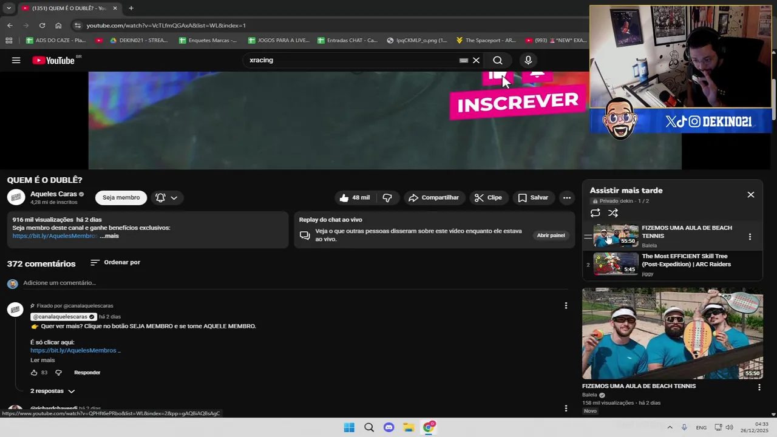Play FIZEMOS UMA AULA DE BEACH TENNIS playlist item
The image size is (777, 437).
pyautogui.click(x=673, y=236)
